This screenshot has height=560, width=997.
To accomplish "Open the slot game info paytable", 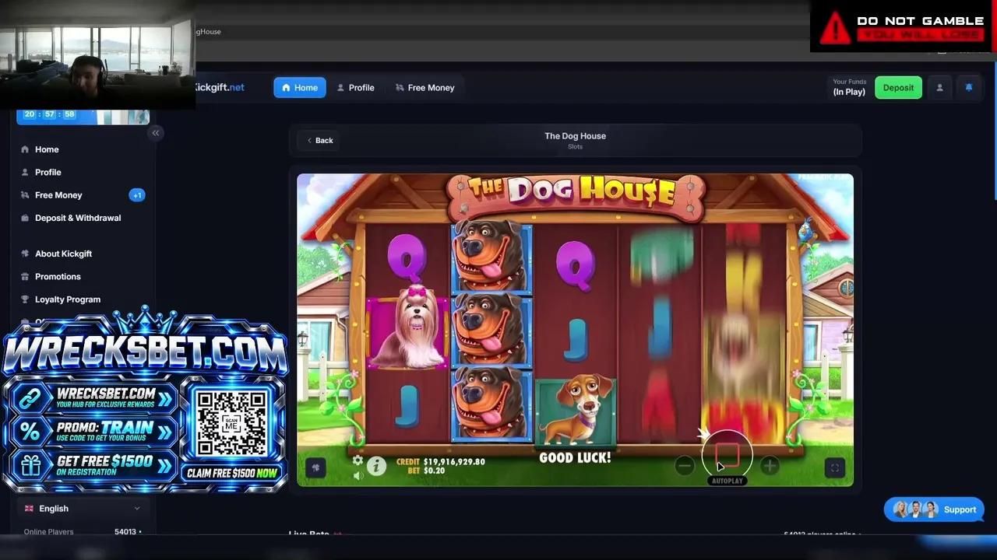I will (x=376, y=466).
